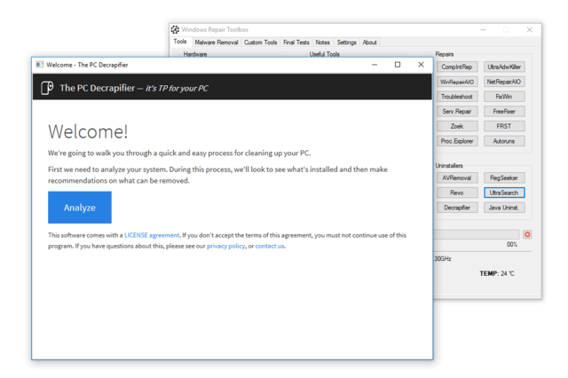Click the download progress bar in Repair Toolbox
The image size is (568, 378).
pyautogui.click(x=477, y=234)
